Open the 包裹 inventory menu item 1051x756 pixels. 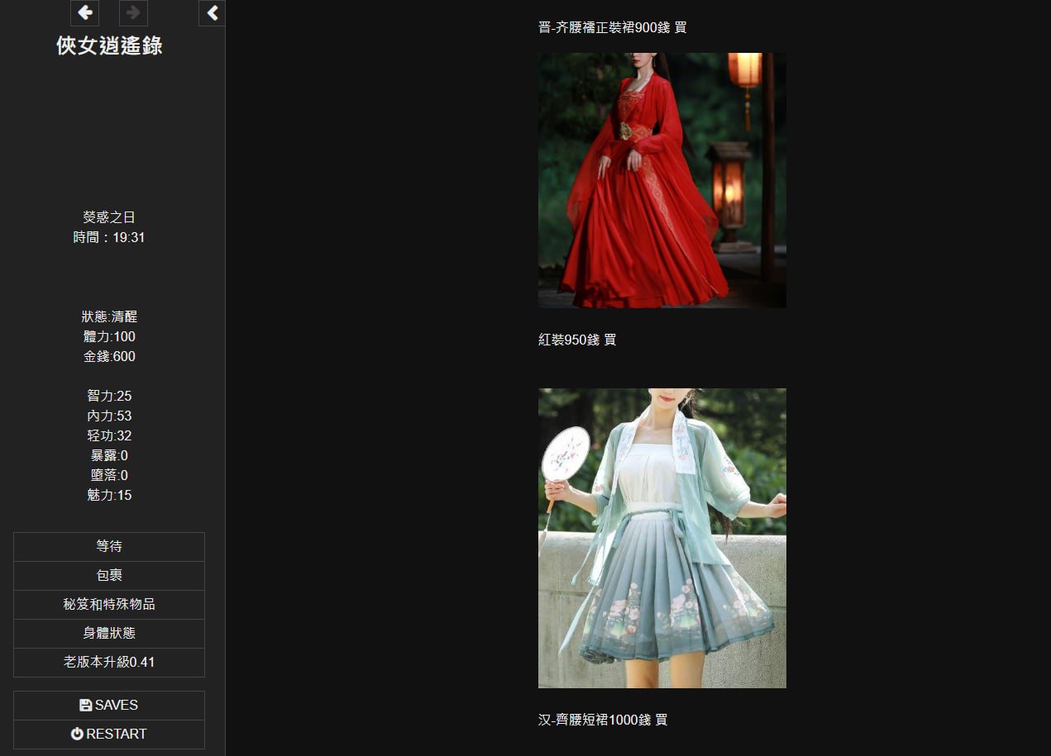pos(109,575)
